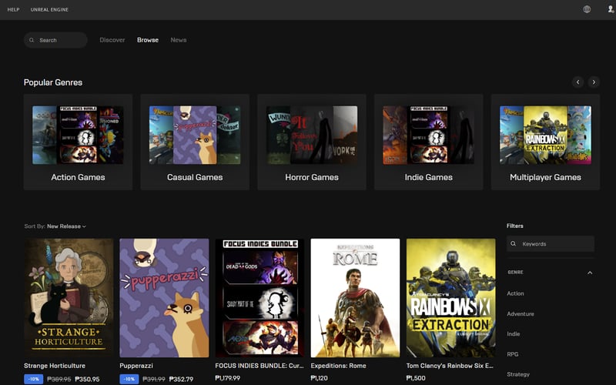Open the Strange Horticulture cover art
The height and width of the screenshot is (385, 616).
tap(69, 298)
